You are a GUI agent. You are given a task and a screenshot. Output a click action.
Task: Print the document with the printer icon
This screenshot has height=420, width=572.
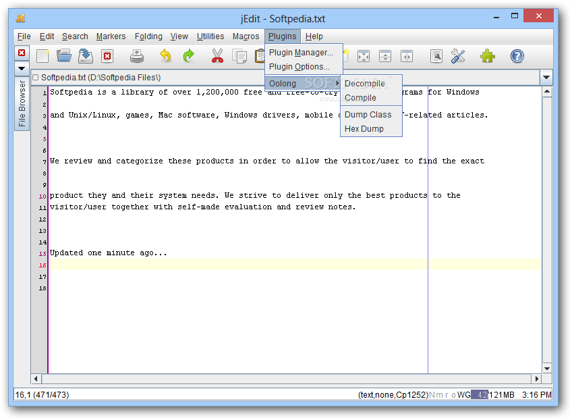[x=137, y=56]
